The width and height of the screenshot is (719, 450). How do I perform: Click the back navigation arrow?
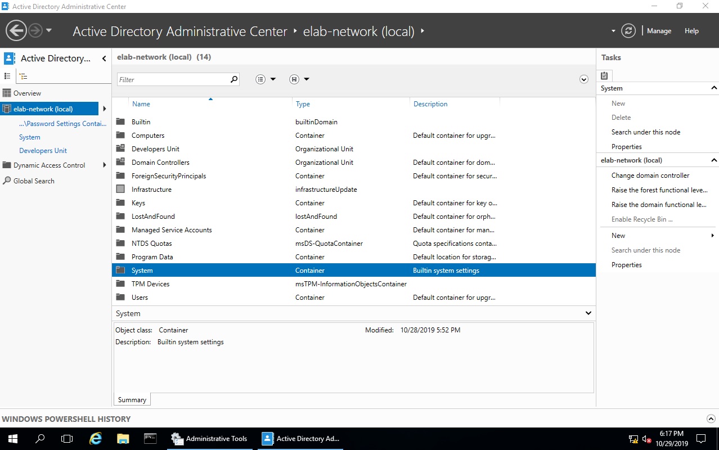click(x=16, y=30)
